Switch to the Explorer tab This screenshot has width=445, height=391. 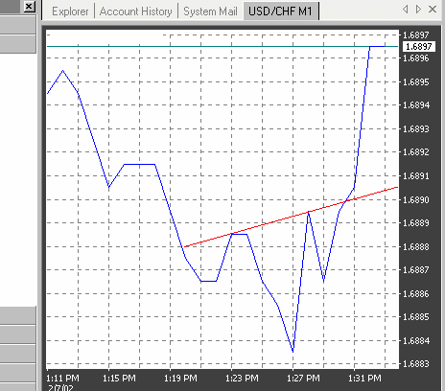click(70, 11)
